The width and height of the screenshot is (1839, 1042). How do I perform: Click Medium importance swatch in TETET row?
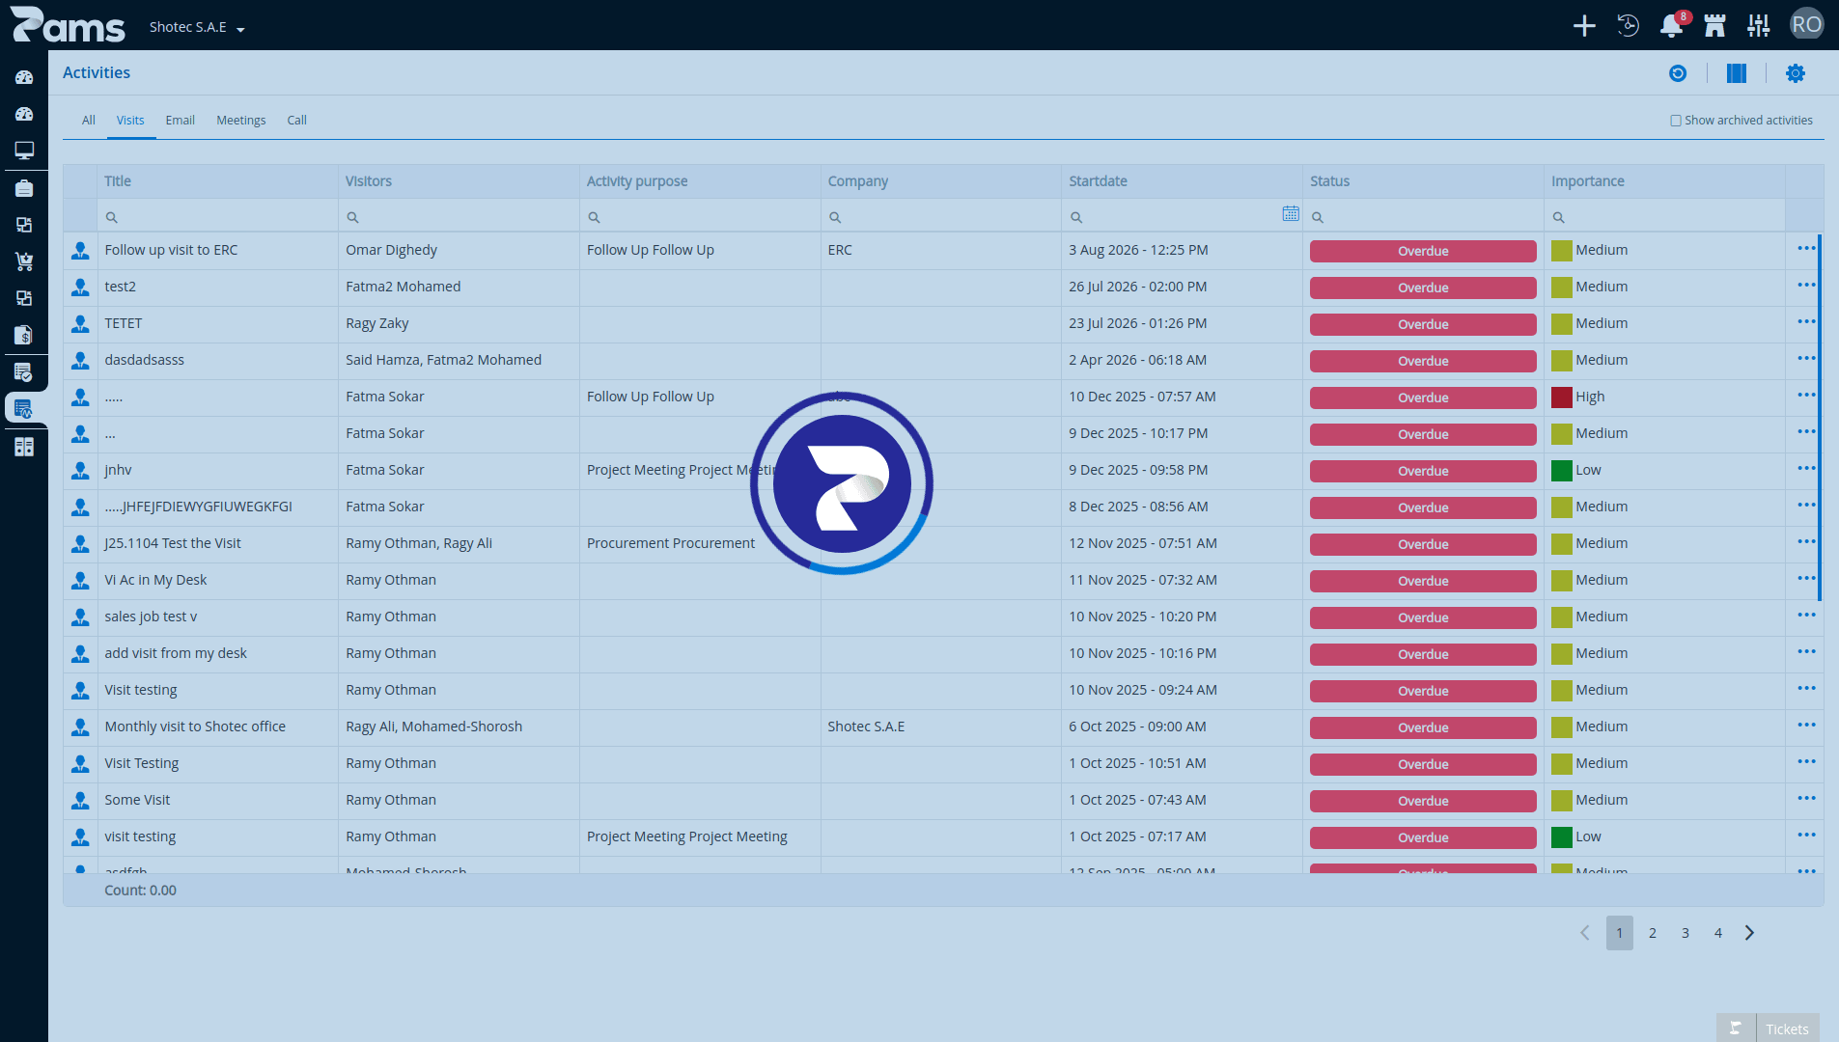coord(1562,324)
